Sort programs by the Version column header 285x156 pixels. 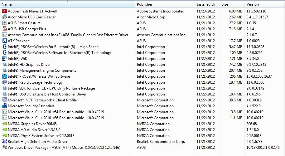[x=265, y=4]
